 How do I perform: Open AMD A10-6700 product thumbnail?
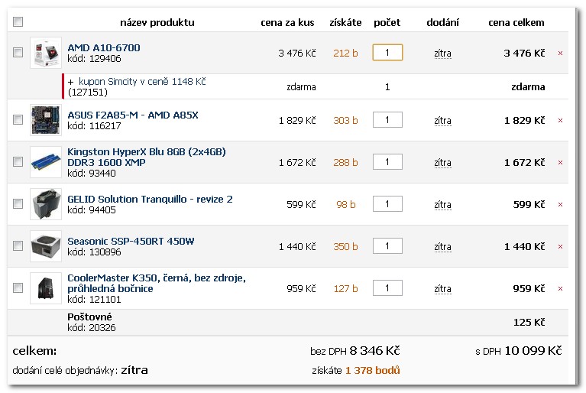pos(45,53)
